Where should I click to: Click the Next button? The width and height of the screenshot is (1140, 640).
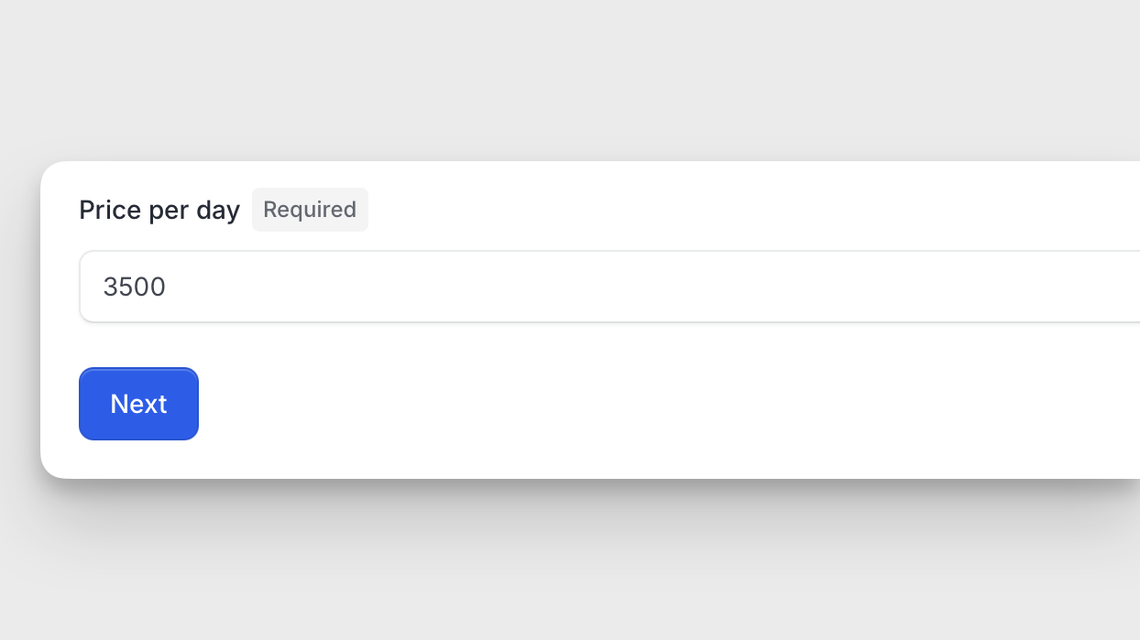click(x=138, y=404)
